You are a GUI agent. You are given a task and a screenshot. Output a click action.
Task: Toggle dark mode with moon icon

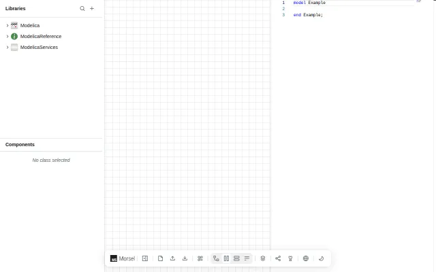[321, 258]
